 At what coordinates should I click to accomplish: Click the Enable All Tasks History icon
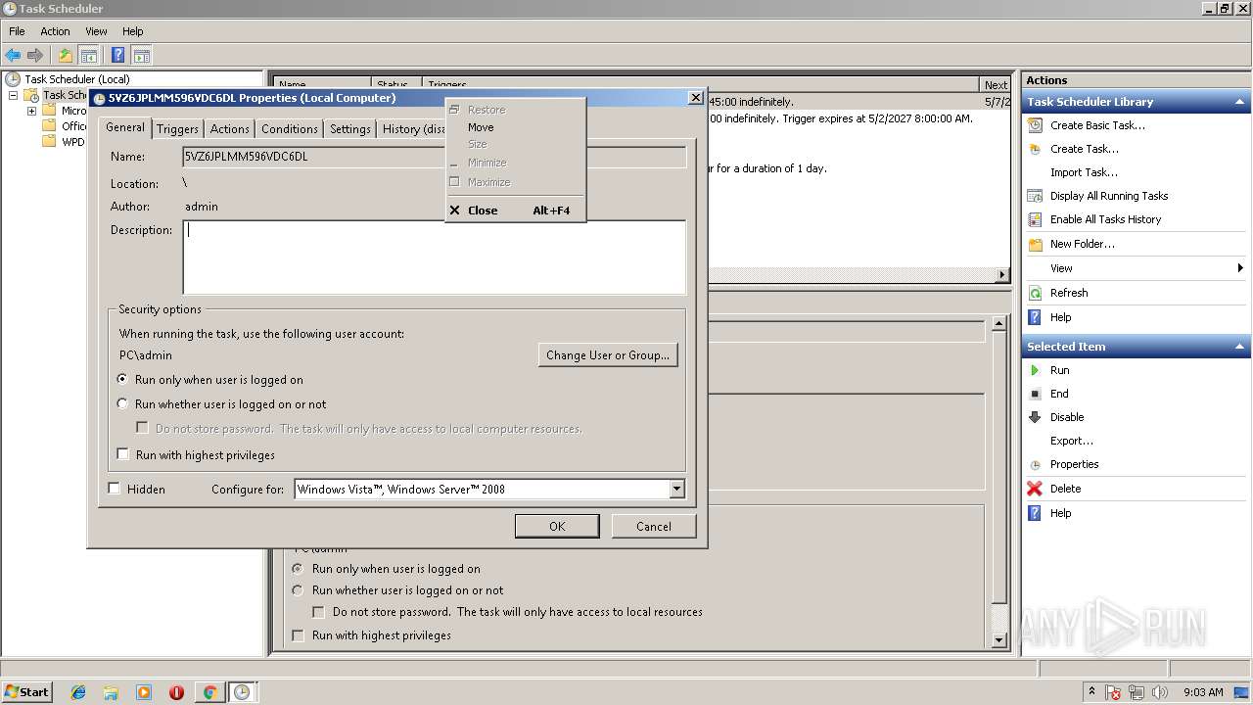coord(1035,219)
